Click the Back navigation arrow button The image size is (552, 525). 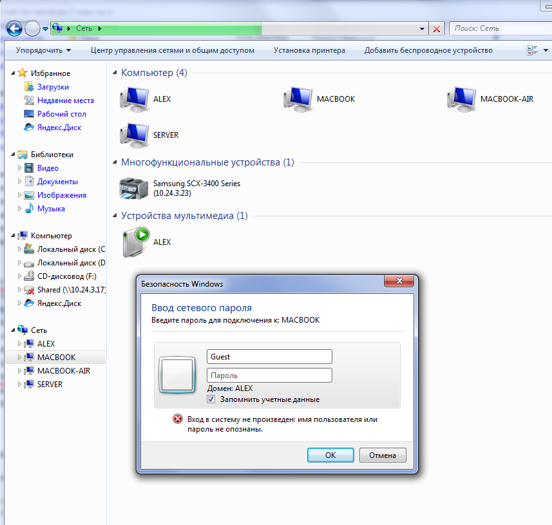click(14, 29)
